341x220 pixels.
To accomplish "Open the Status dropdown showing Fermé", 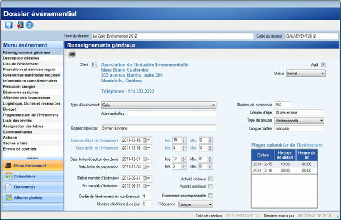I will point(306,73).
